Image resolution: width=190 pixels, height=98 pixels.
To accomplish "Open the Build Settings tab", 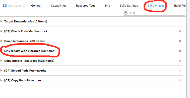I will coord(129,6).
